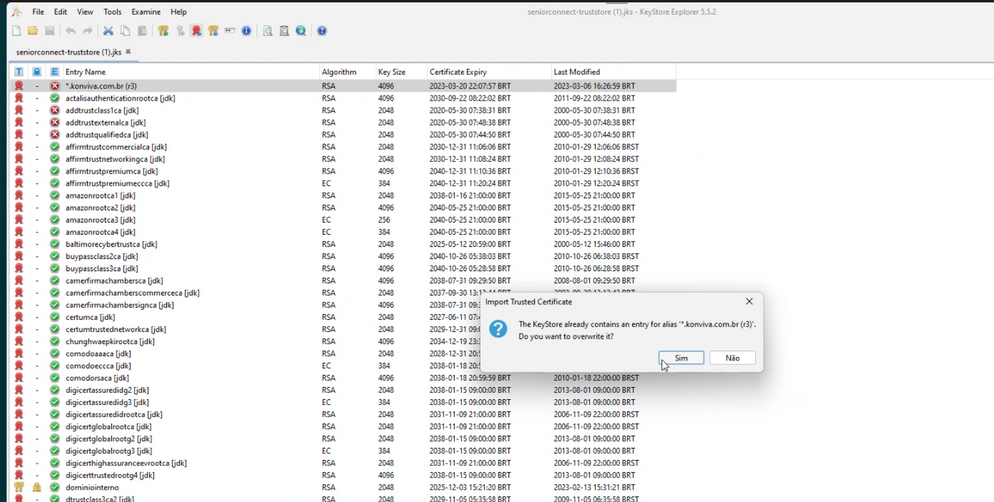Screen dimensions: 994x502
Task: Show KeyStore properties with the blue info icon
Action: click(247, 31)
